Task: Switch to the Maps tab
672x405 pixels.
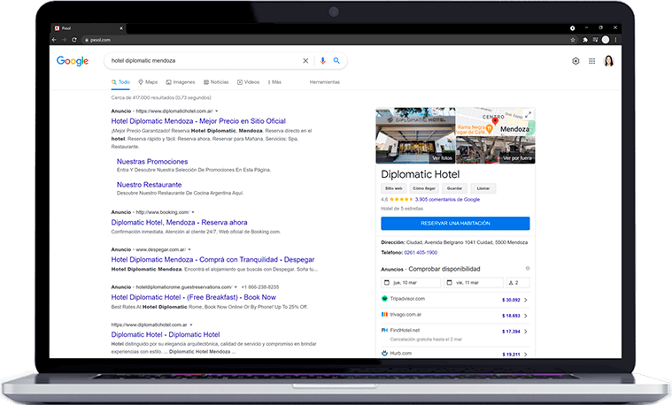Action: point(148,81)
